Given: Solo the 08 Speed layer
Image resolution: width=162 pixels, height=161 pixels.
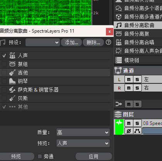Looking at the screenshot, I should (137, 123).
